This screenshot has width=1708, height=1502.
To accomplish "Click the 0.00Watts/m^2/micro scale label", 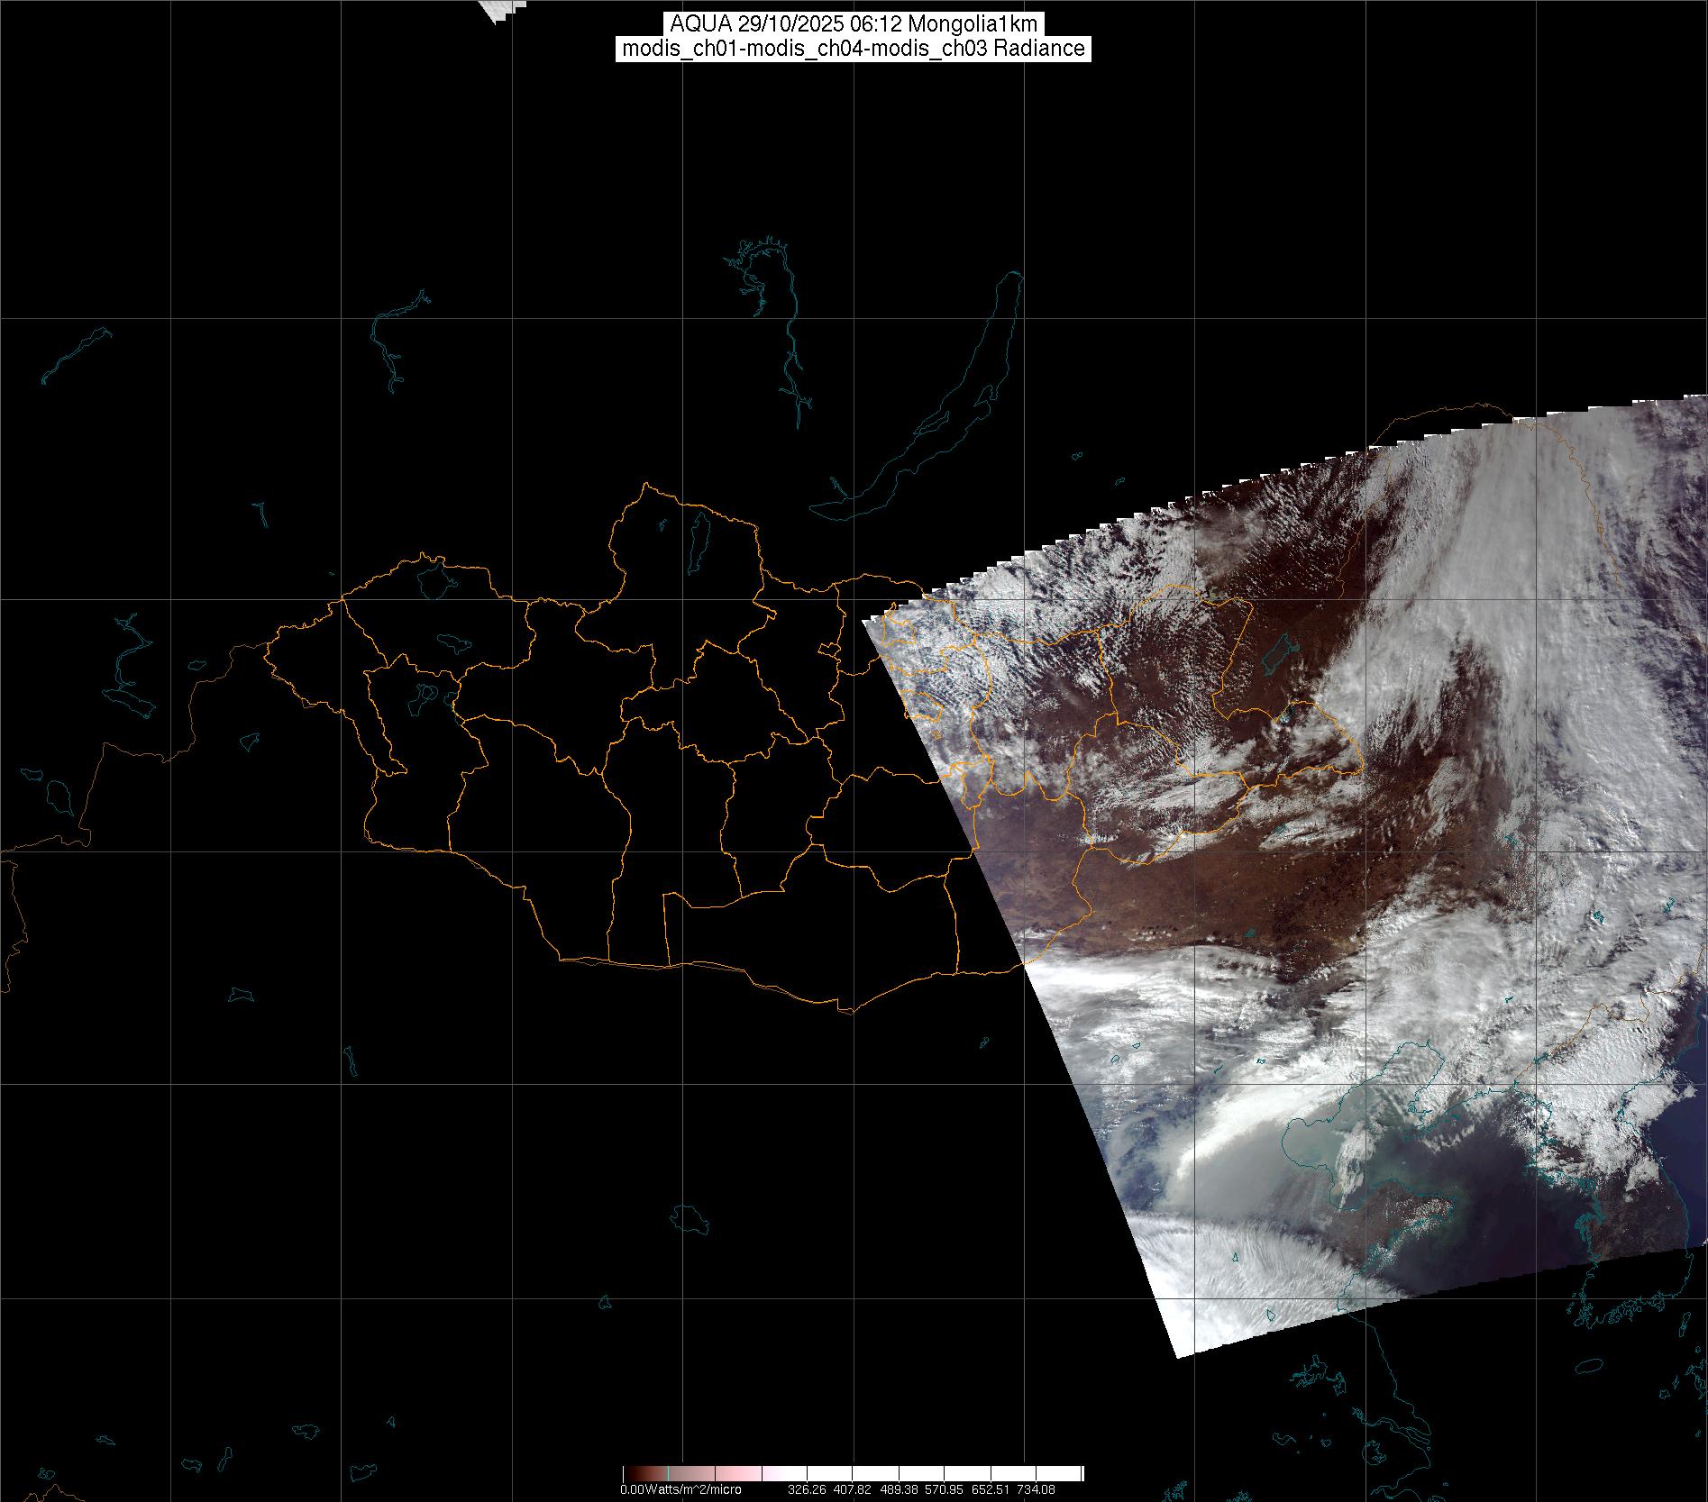I will coord(680,1489).
